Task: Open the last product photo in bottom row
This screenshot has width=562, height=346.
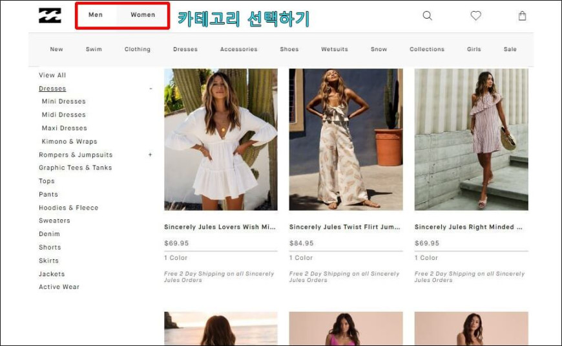Action: click(472, 329)
